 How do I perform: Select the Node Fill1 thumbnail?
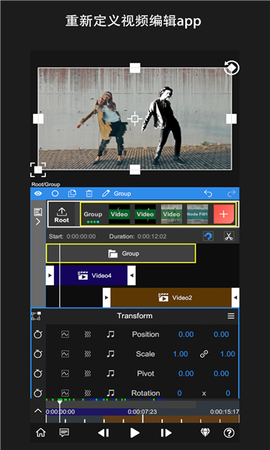[x=197, y=214]
